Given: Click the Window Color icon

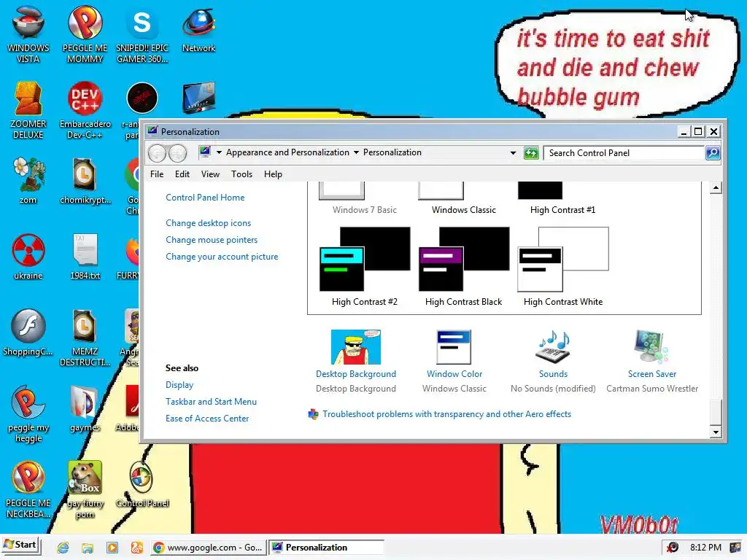Looking at the screenshot, I should pyautogui.click(x=454, y=347).
